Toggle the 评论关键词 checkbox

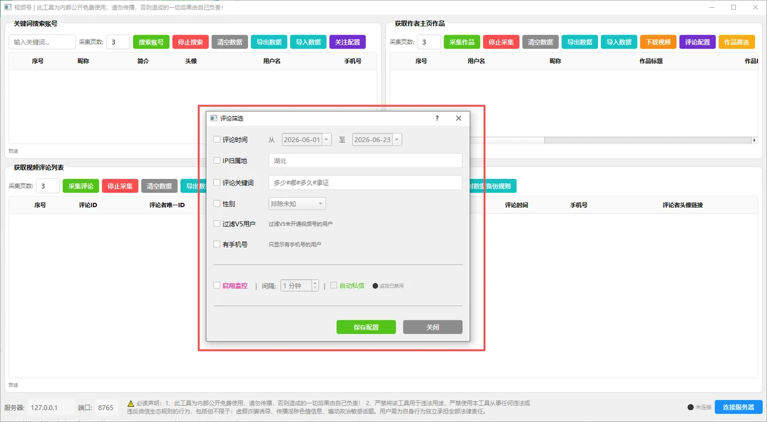pos(217,183)
